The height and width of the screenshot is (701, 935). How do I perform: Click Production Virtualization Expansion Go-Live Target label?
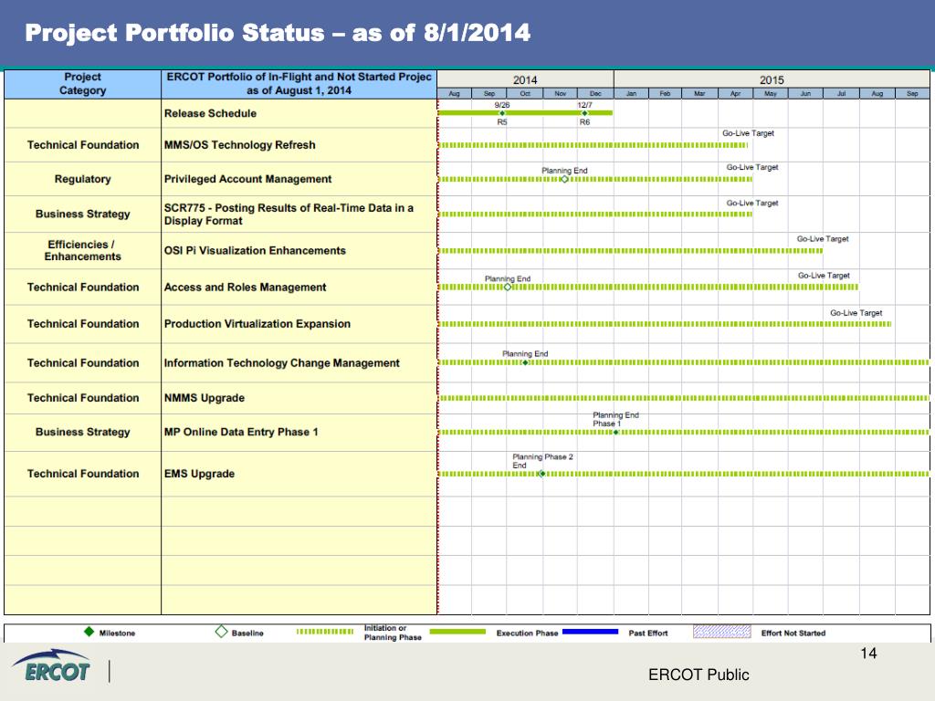coord(856,313)
